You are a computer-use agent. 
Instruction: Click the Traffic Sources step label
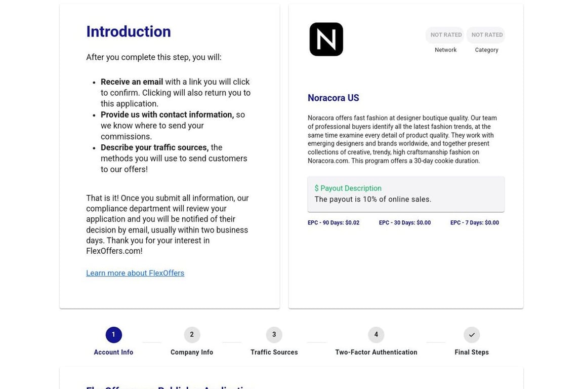(274, 352)
